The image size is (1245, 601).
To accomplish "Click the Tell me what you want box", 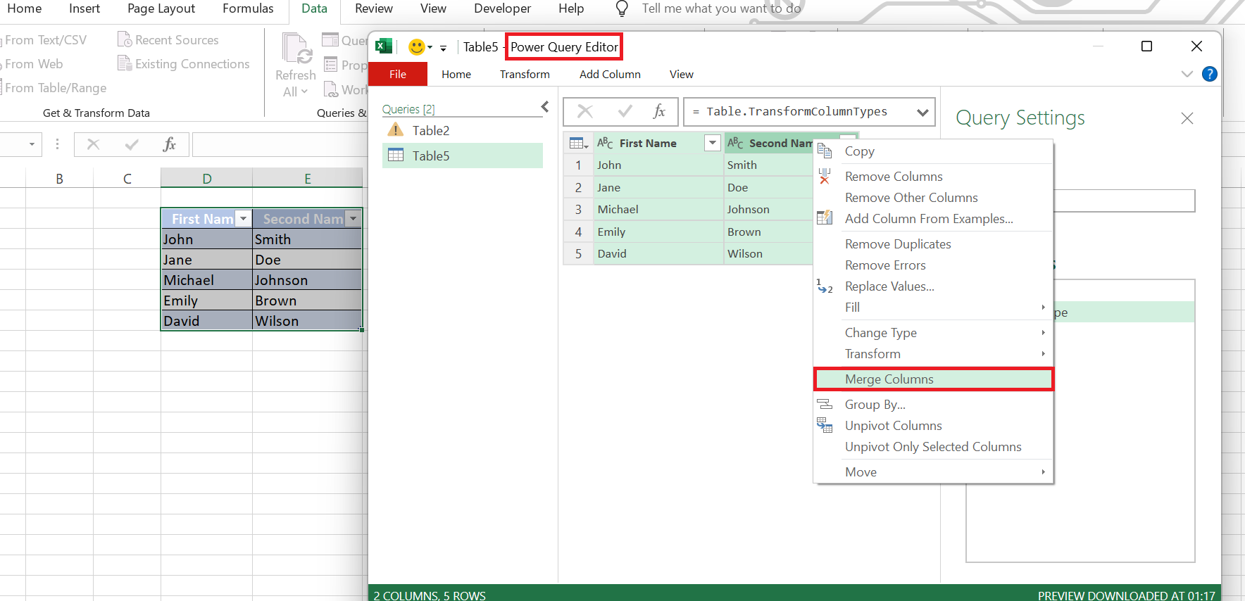I will [721, 8].
